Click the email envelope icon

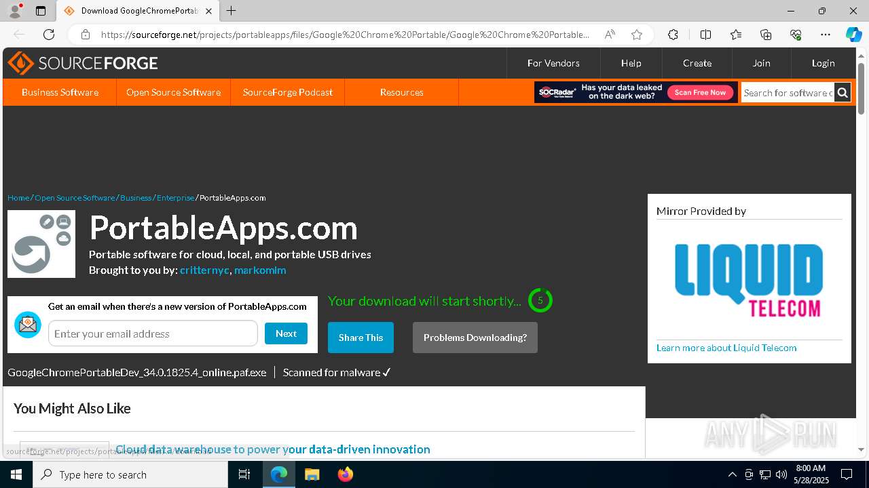coord(28,325)
